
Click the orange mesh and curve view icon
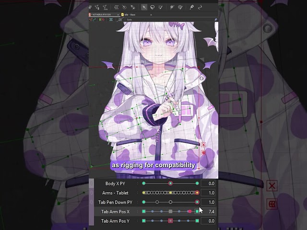point(93,20)
